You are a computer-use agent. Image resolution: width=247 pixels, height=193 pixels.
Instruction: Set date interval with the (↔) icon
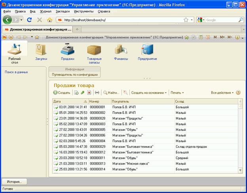(97, 93)
